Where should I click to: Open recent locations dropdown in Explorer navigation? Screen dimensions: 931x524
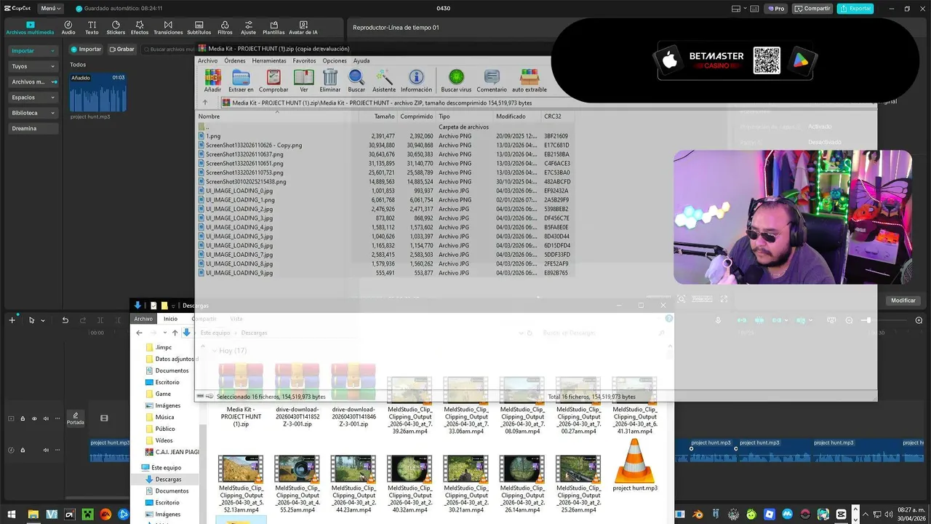[x=164, y=333]
